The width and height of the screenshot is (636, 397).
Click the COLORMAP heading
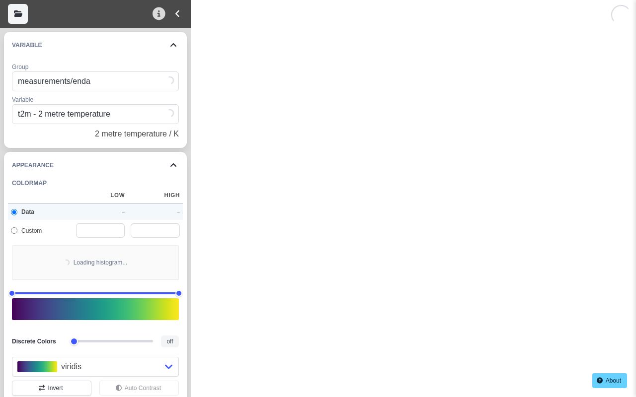(29, 183)
